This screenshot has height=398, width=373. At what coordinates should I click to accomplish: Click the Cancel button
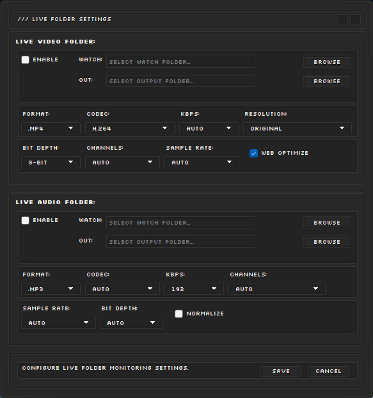point(329,371)
